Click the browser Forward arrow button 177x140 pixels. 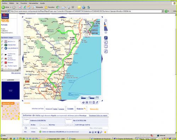(14, 7)
